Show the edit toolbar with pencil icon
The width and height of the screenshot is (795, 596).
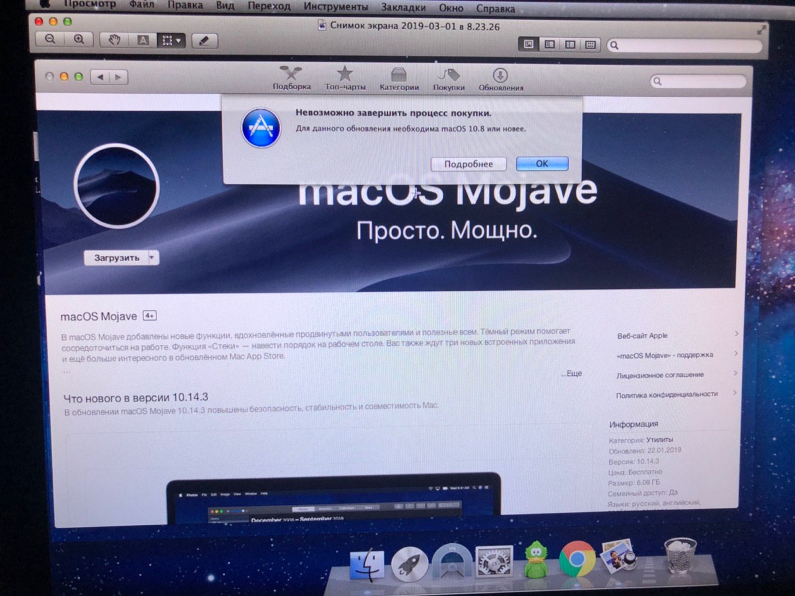pyautogui.click(x=204, y=41)
